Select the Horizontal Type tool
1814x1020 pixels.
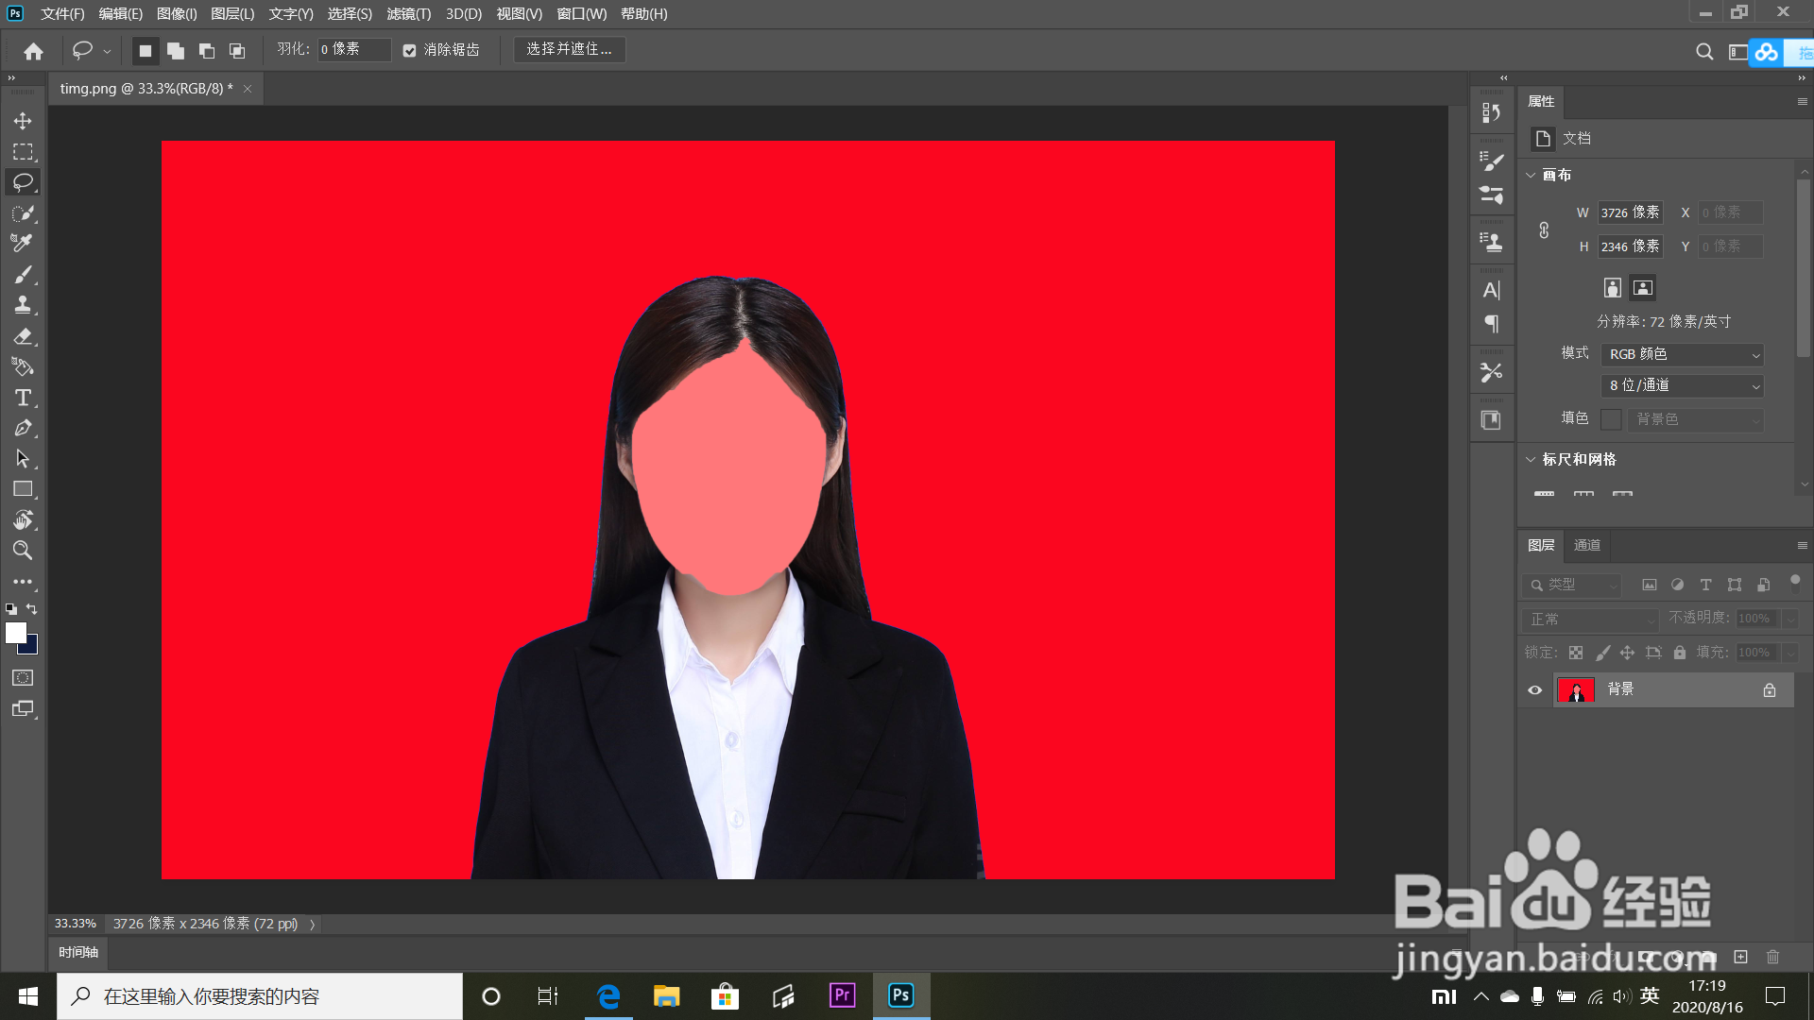click(x=23, y=398)
